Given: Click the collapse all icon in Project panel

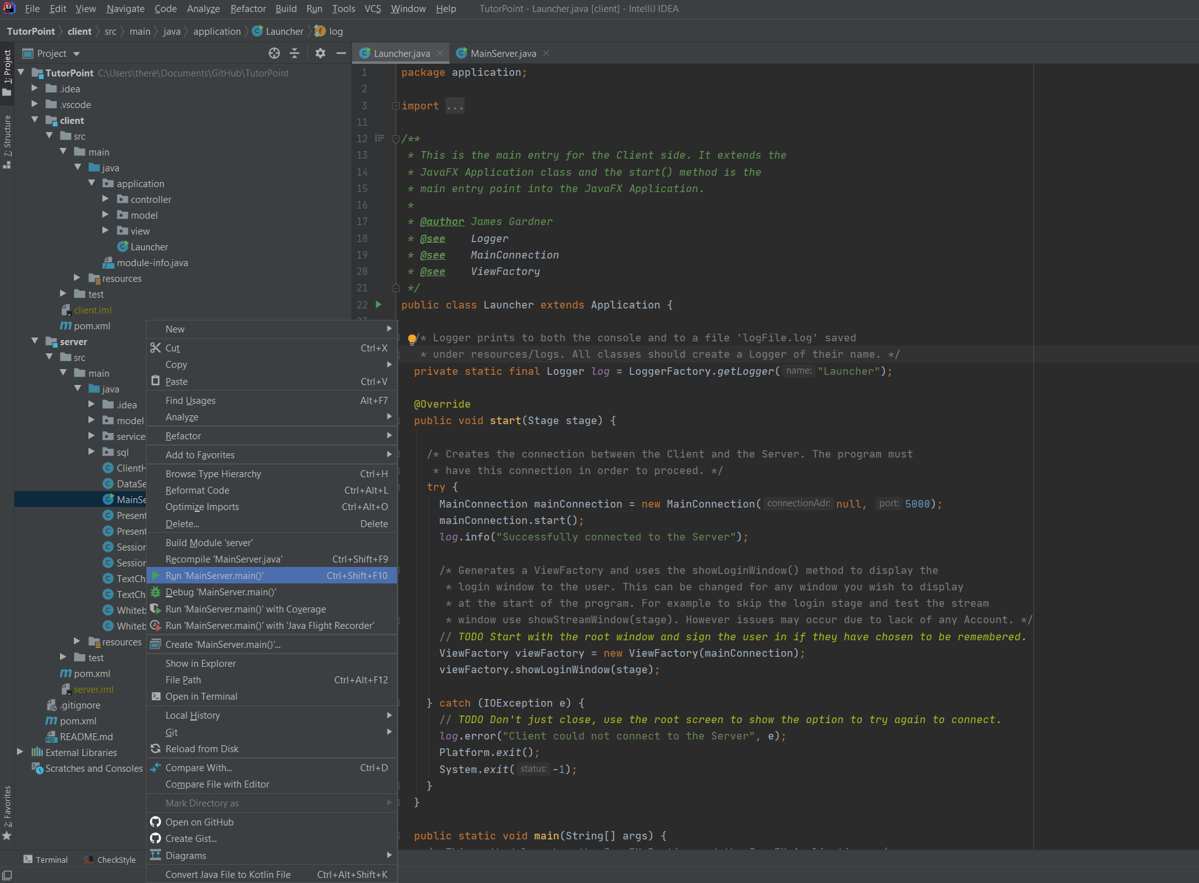Looking at the screenshot, I should [x=295, y=53].
